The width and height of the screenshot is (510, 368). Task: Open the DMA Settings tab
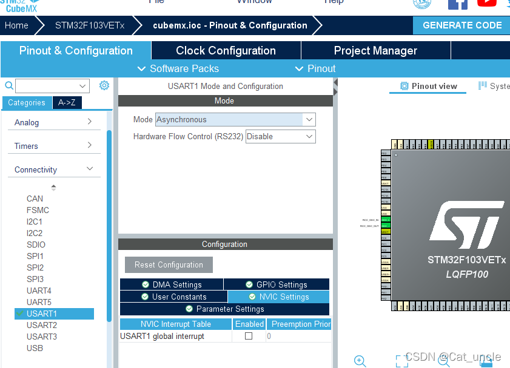(x=172, y=284)
